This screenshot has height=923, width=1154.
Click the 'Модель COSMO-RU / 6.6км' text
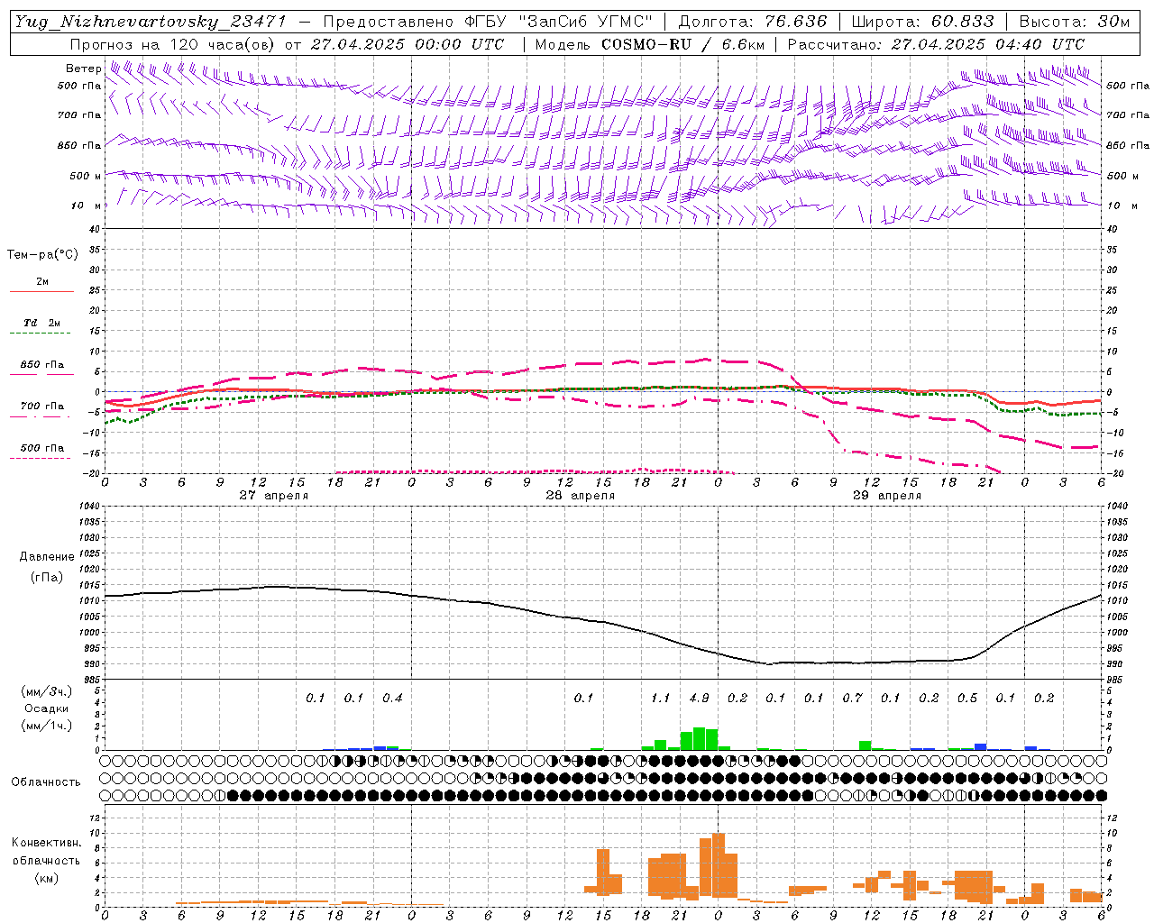pyautogui.click(x=649, y=44)
